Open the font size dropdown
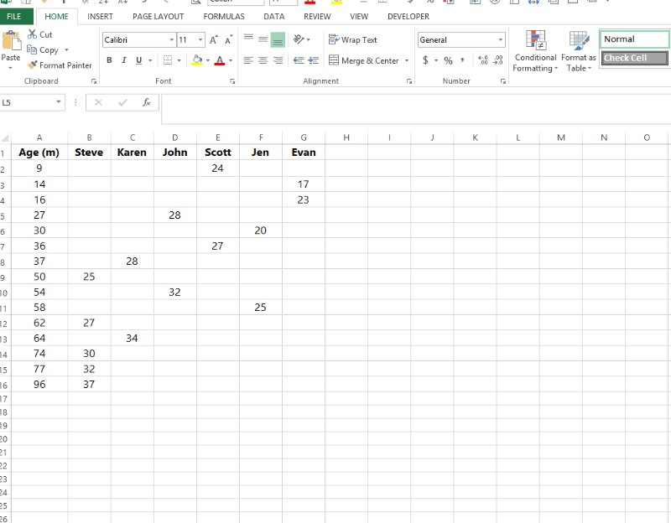This screenshot has width=671, height=523. pyautogui.click(x=200, y=39)
